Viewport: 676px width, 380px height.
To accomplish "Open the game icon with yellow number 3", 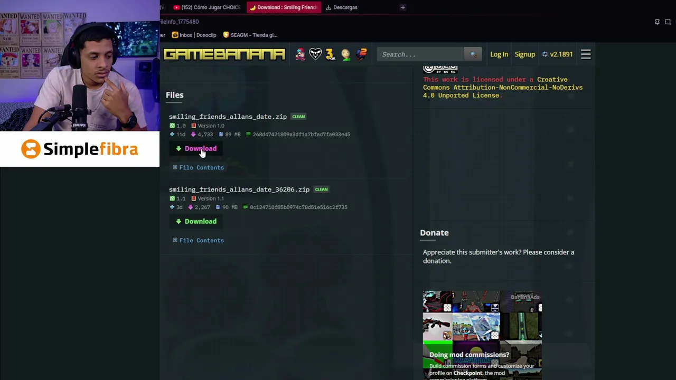I will click(x=330, y=54).
